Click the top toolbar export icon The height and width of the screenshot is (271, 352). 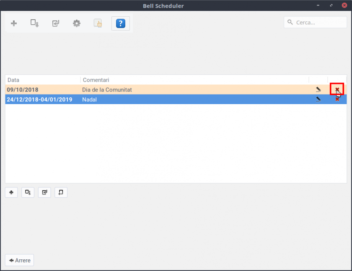(34, 23)
